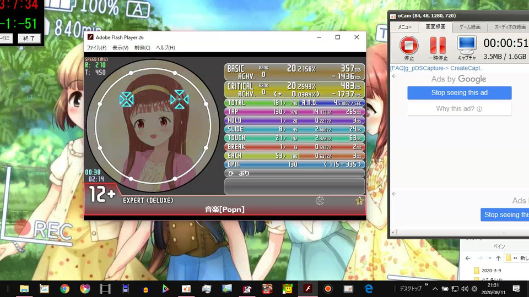Click the right cyan touch marker in the game
529x297 pixels.
(180, 100)
